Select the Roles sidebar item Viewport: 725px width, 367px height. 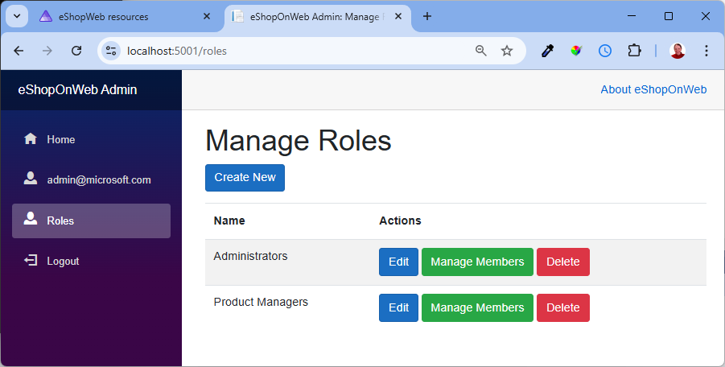click(91, 221)
